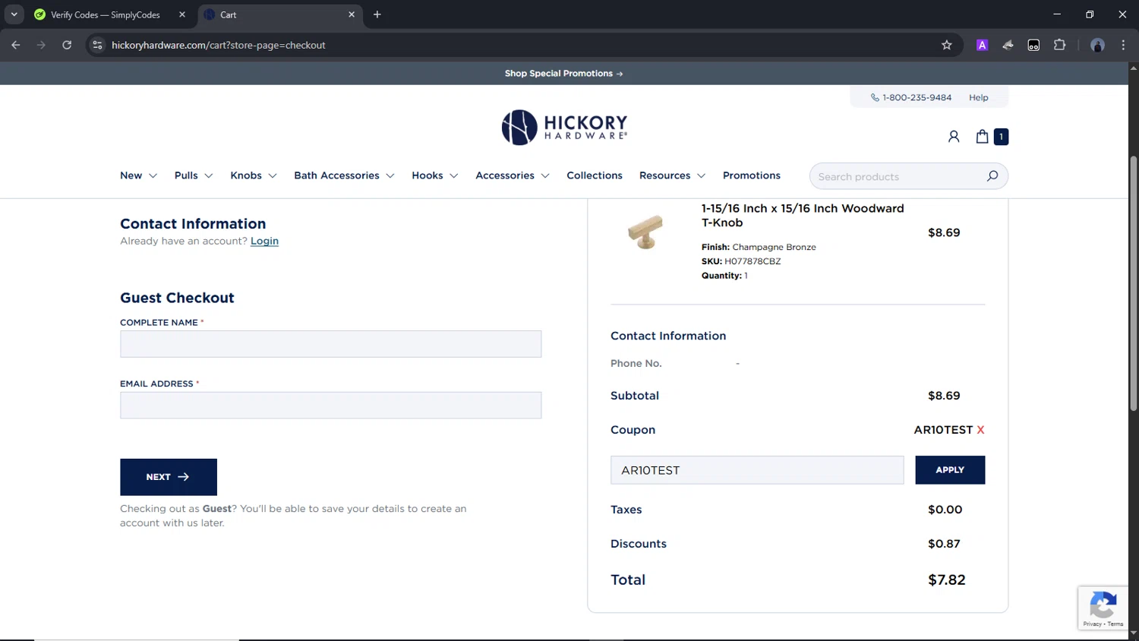Click the Subtotal $8.69 value

click(x=944, y=396)
